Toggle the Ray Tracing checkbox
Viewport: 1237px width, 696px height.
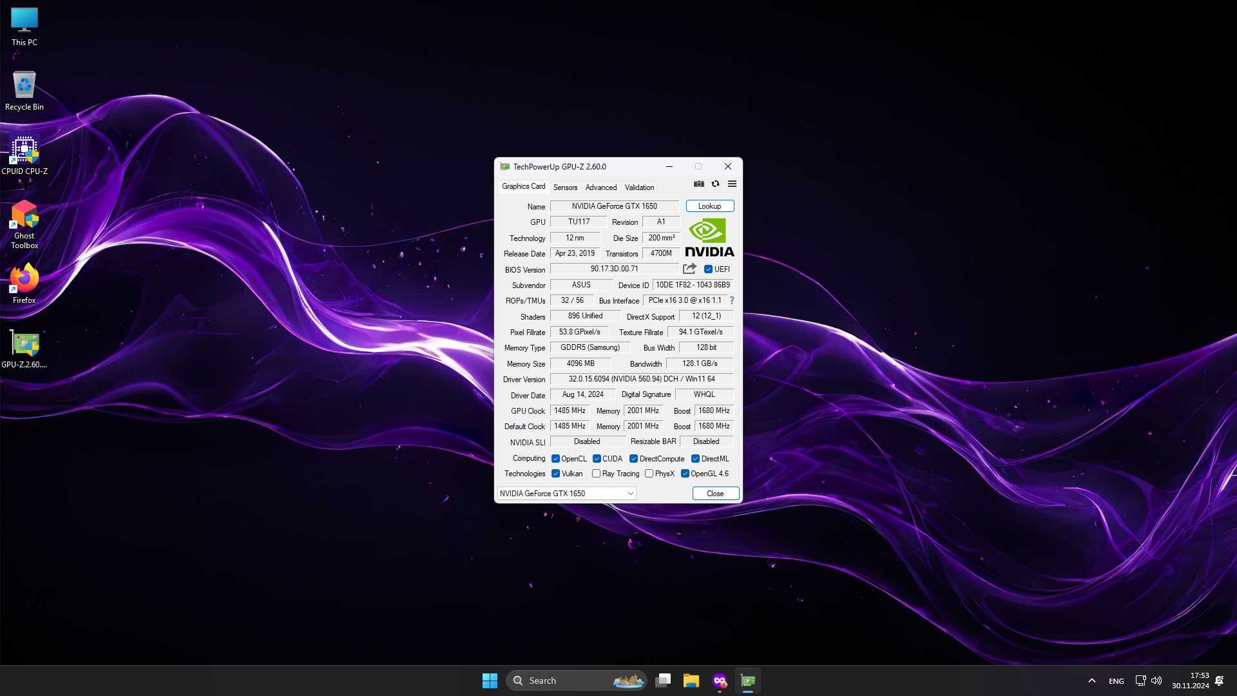596,474
